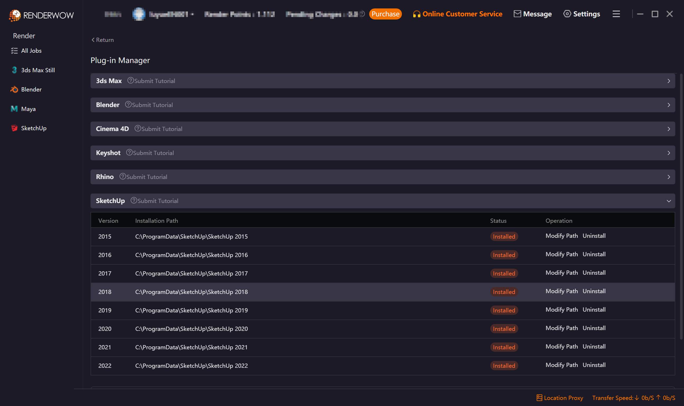The height and width of the screenshot is (406, 684).
Task: Click path 'C:\ProgramData\SketchUp\SketchUp 2019'
Action: pyautogui.click(x=191, y=310)
